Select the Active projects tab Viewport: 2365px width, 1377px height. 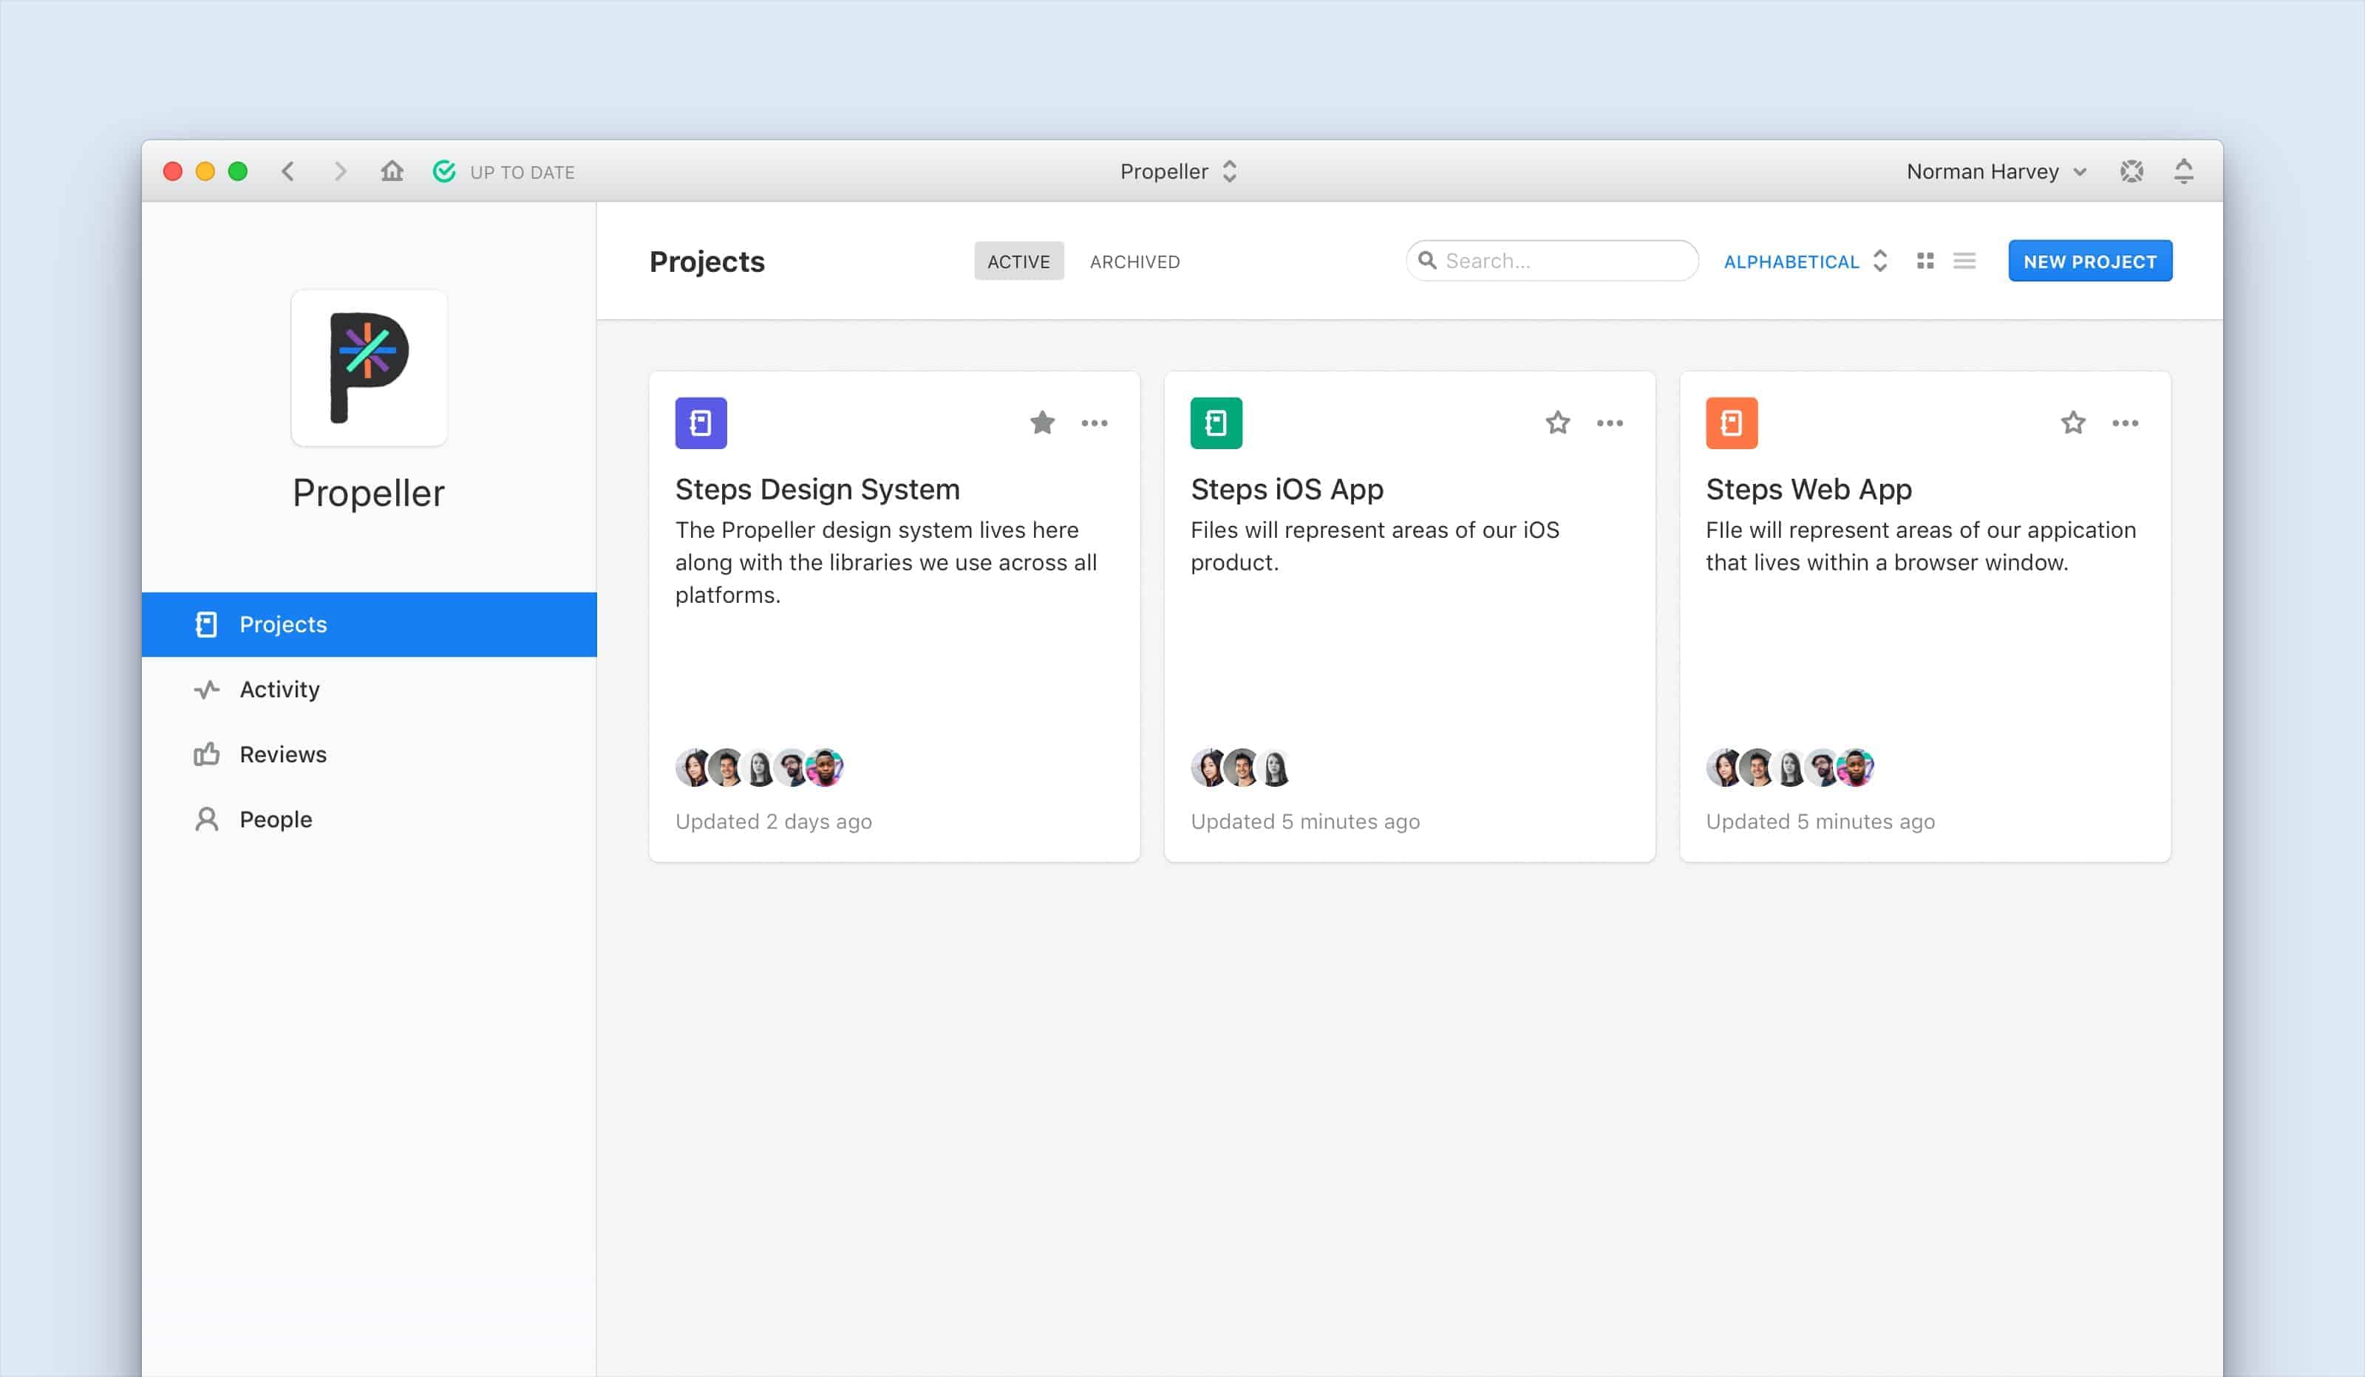click(x=1018, y=261)
